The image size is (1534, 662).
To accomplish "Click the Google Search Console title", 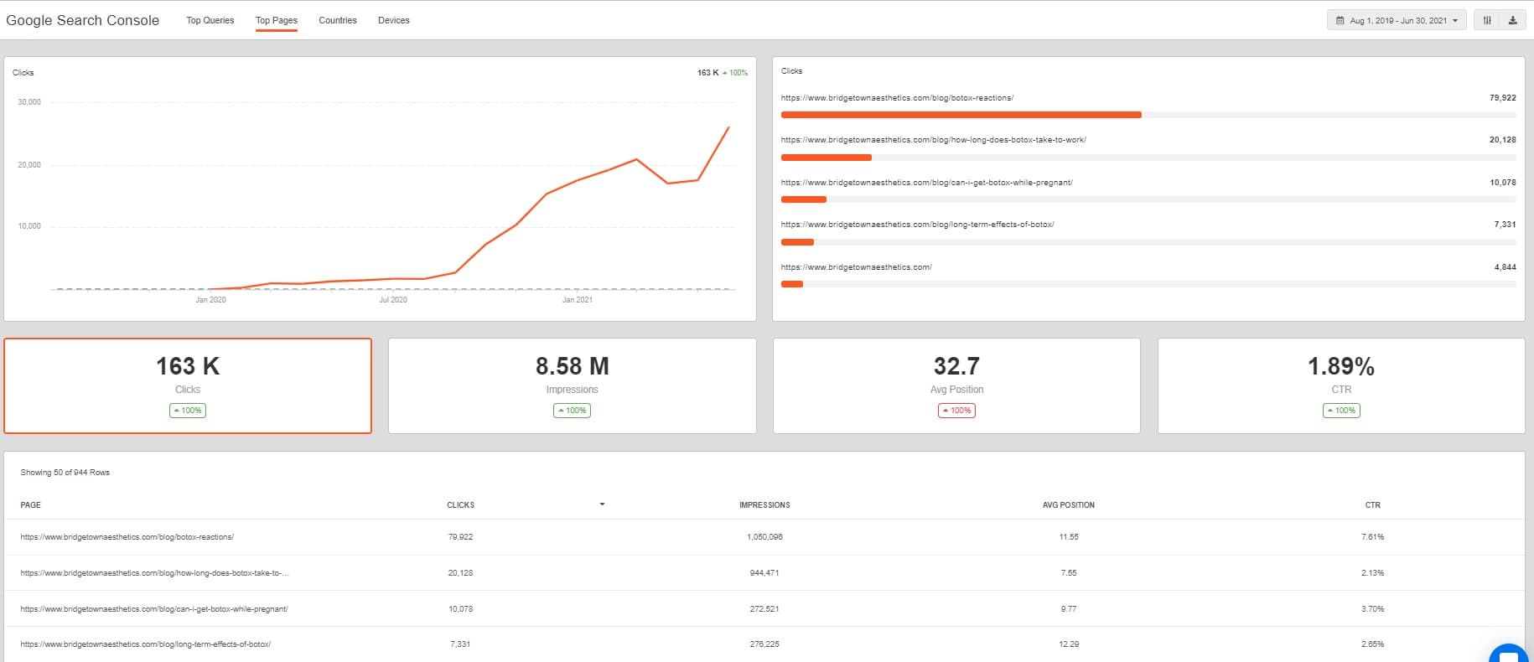I will point(82,20).
